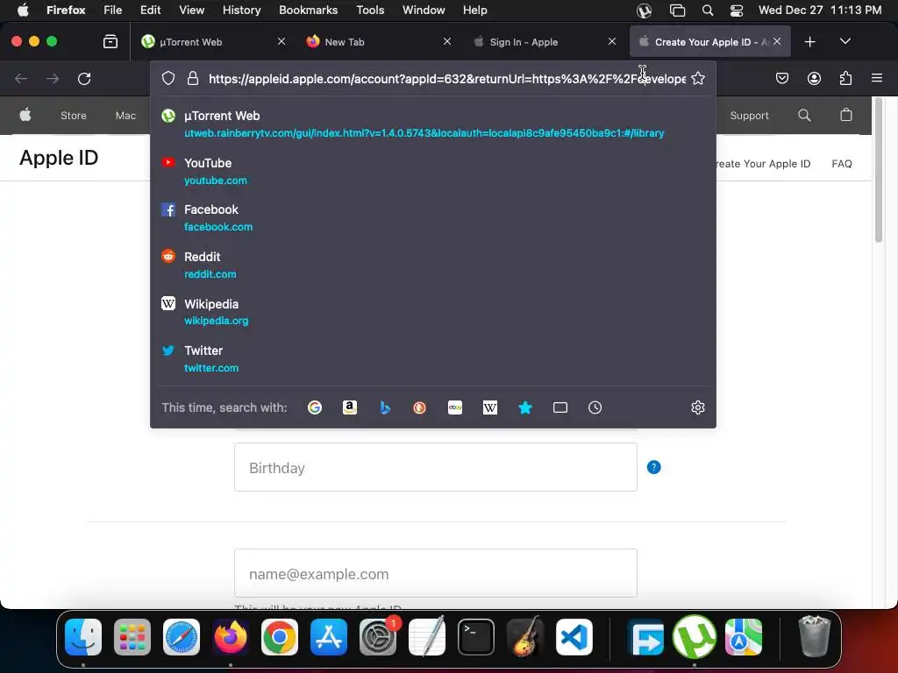Select the Facebook suggestion
Image resolution: width=898 pixels, height=673 pixels.
(433, 218)
